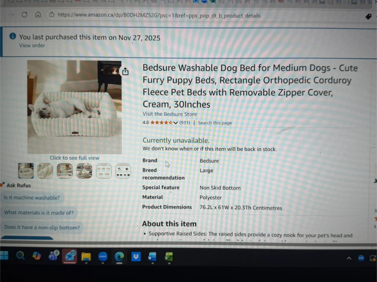Select the second product thumbnail
The height and width of the screenshot is (282, 377).
coord(45,171)
